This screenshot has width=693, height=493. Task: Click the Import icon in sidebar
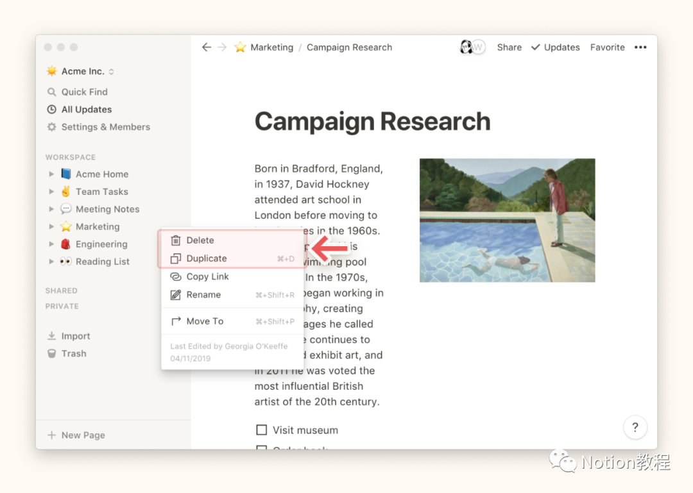[51, 336]
